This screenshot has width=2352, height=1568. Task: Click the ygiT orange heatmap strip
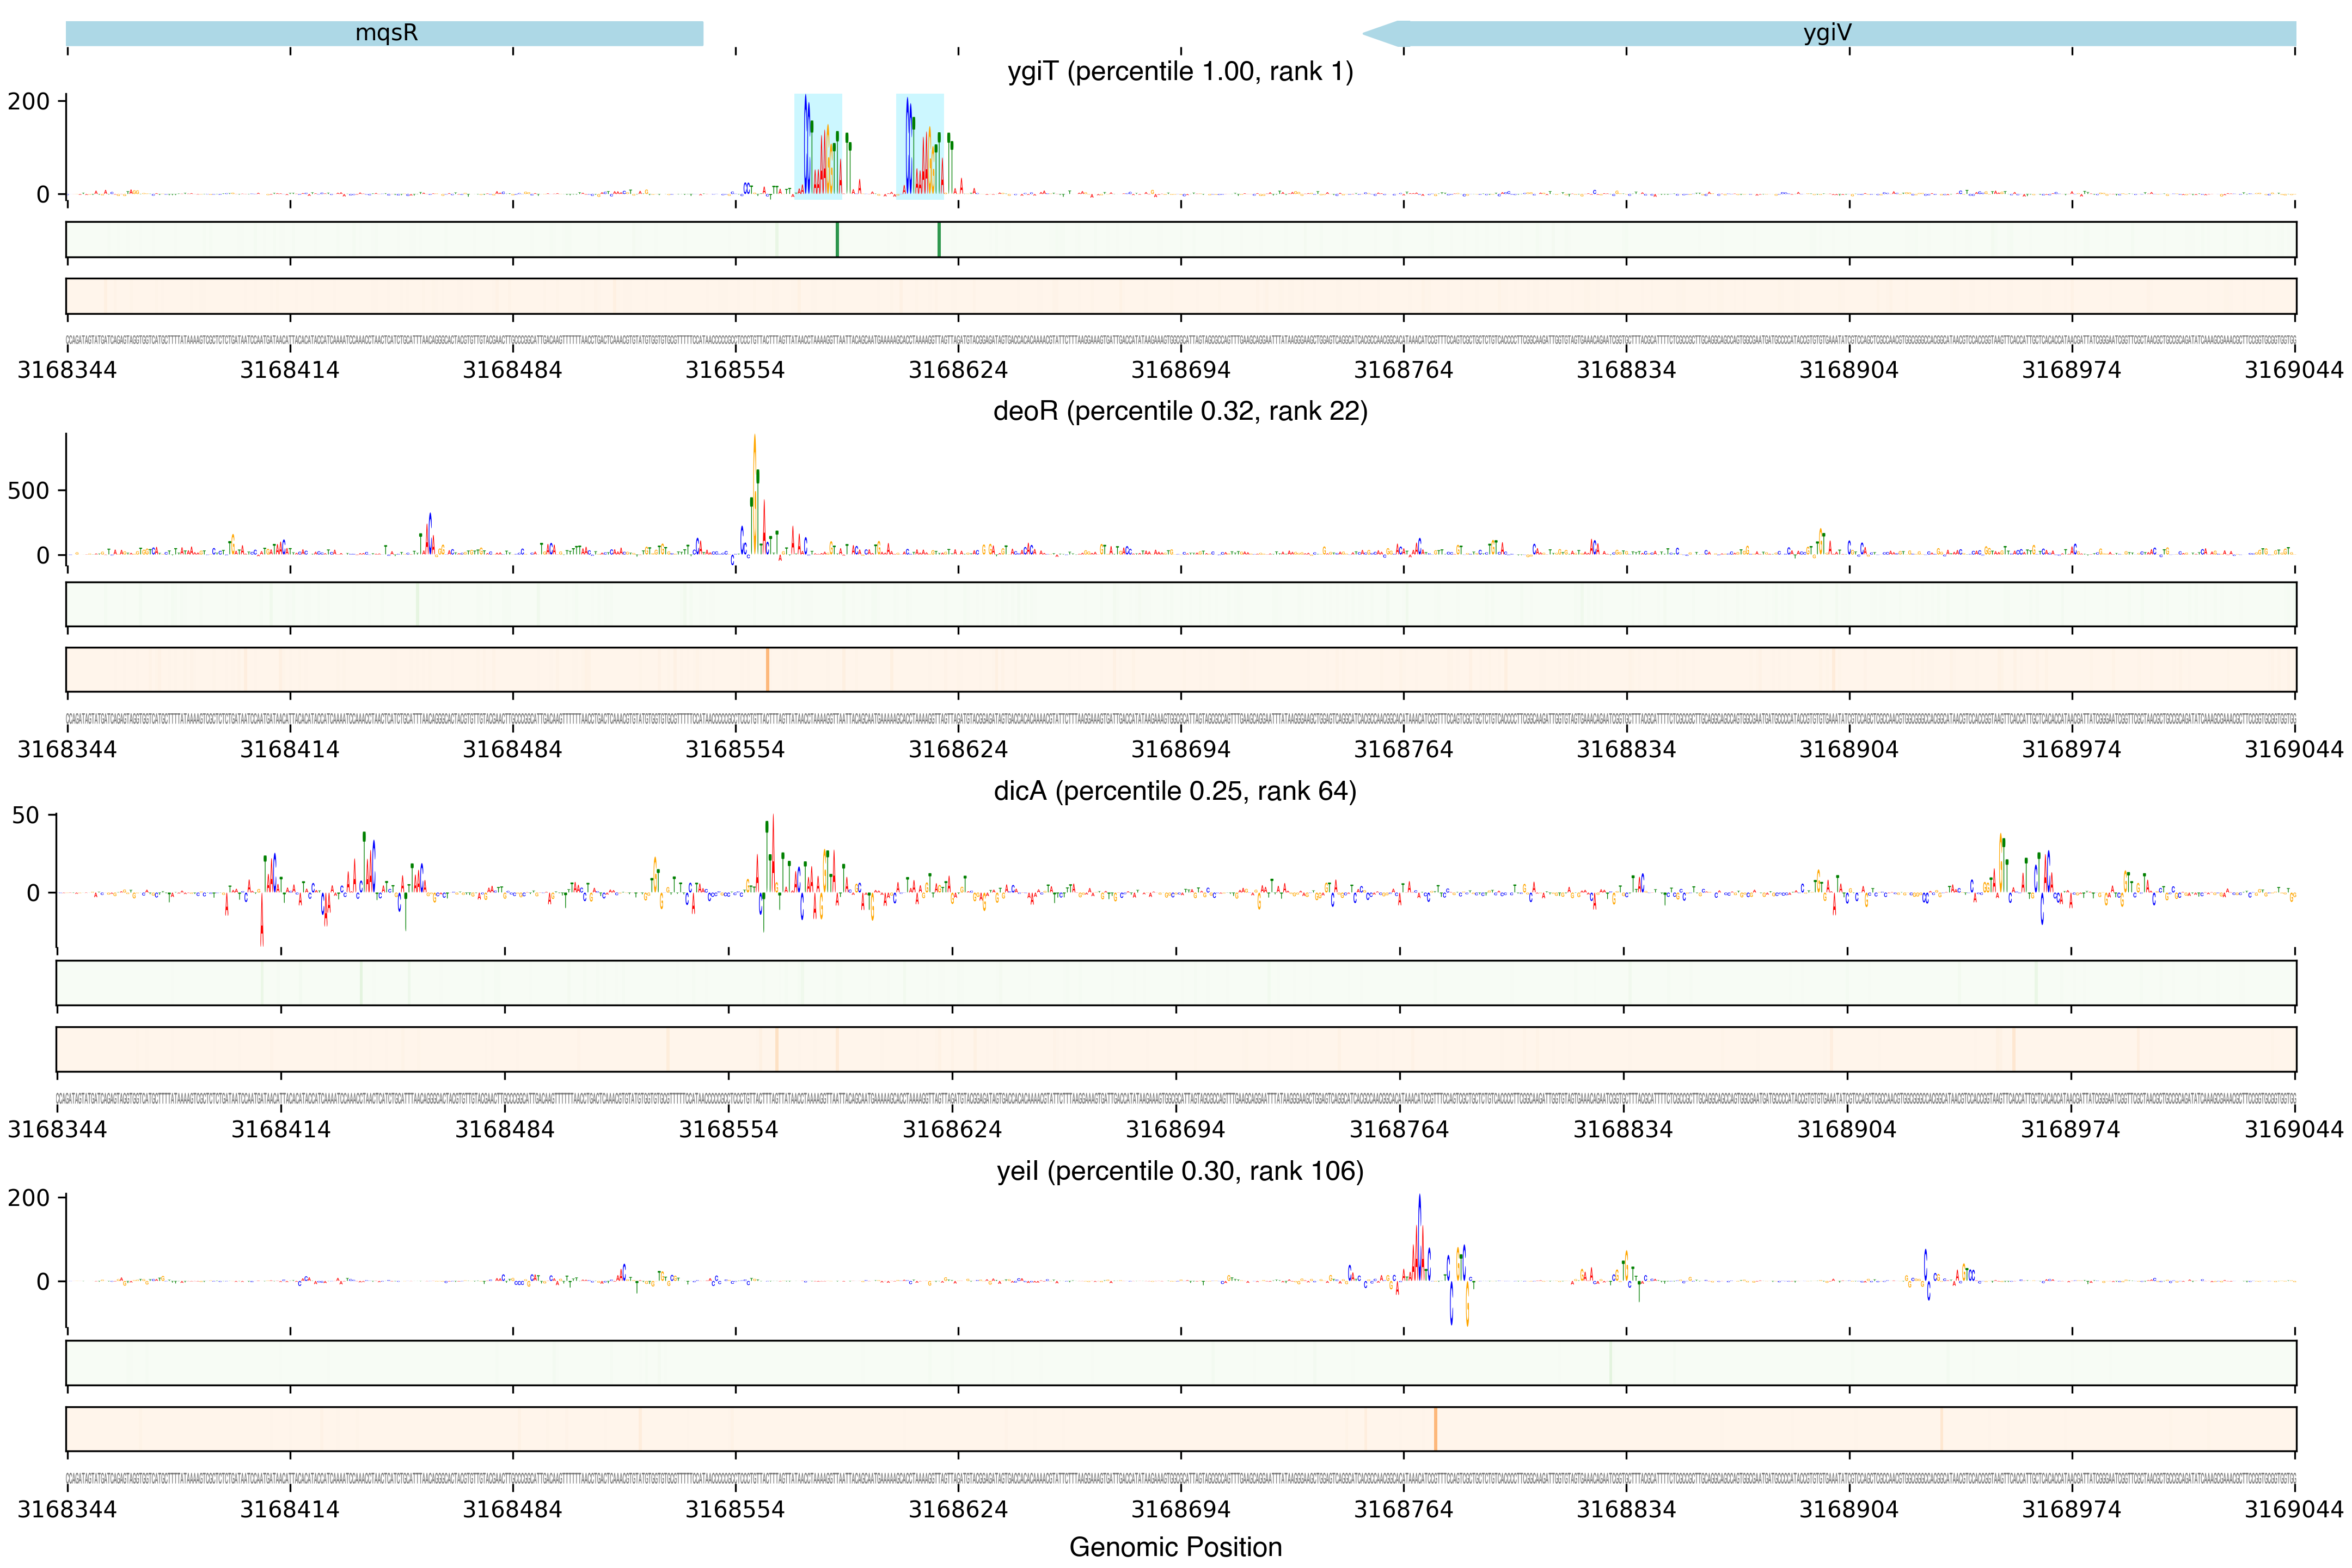1180,296
